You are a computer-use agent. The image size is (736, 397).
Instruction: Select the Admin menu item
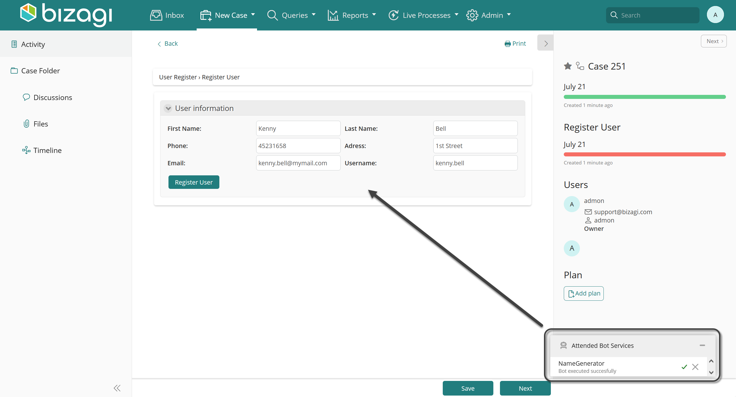coord(489,15)
